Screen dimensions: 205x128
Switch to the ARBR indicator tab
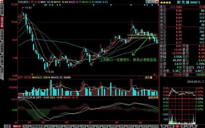click(113, 127)
